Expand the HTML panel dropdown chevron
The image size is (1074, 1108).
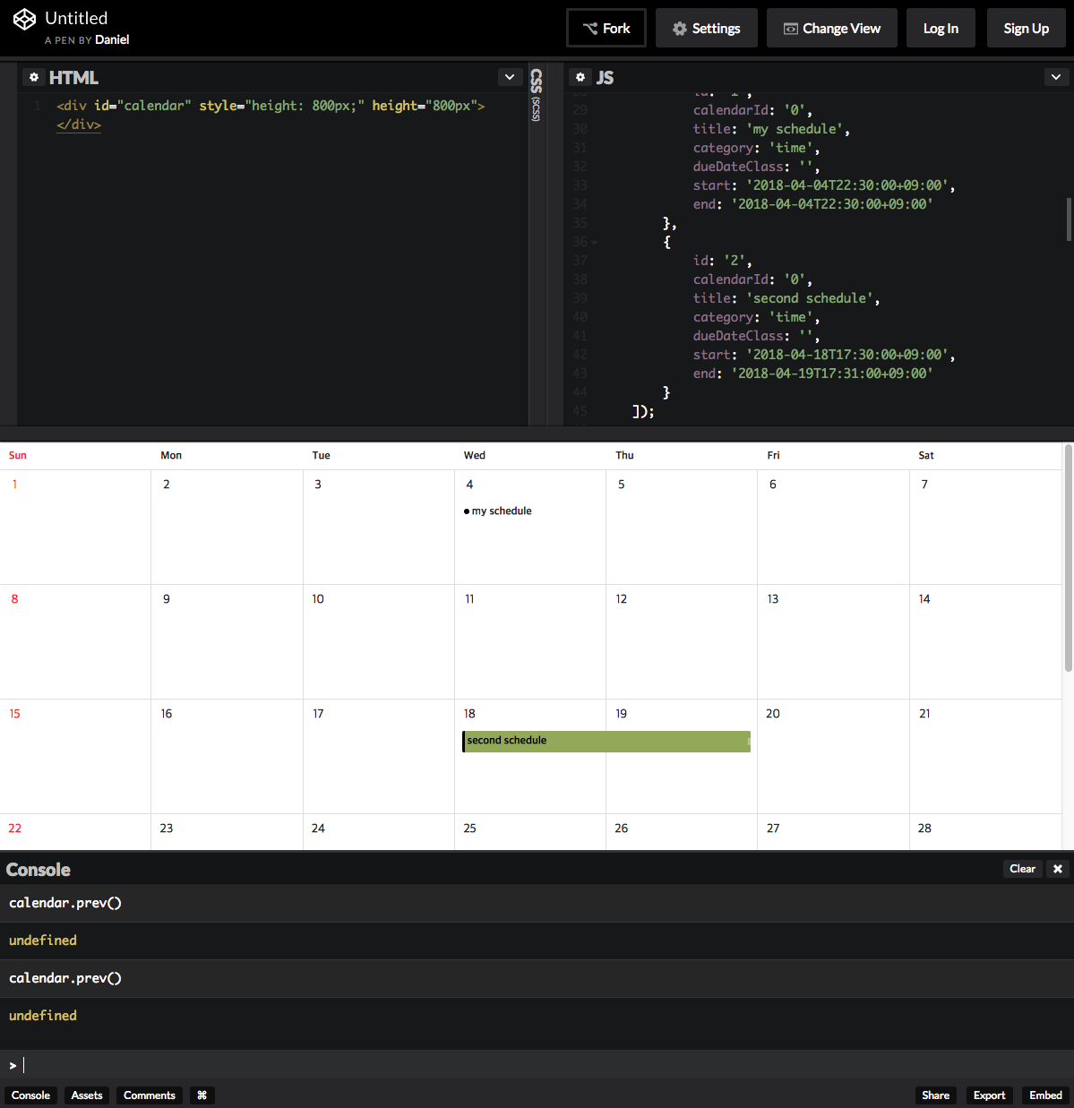click(510, 77)
